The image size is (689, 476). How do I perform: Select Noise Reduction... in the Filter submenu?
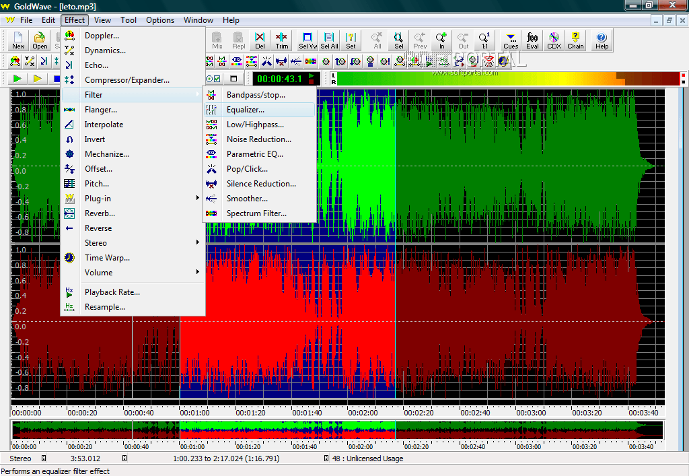pos(259,139)
